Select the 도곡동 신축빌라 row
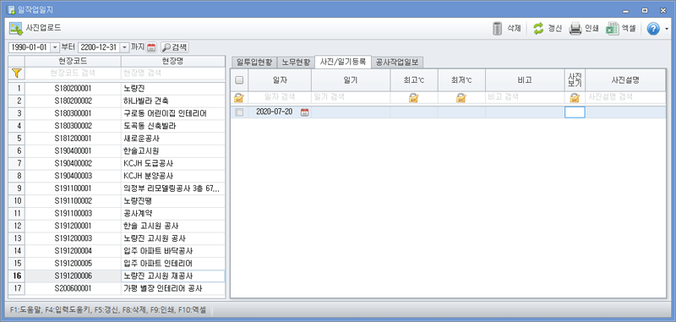 [117, 126]
